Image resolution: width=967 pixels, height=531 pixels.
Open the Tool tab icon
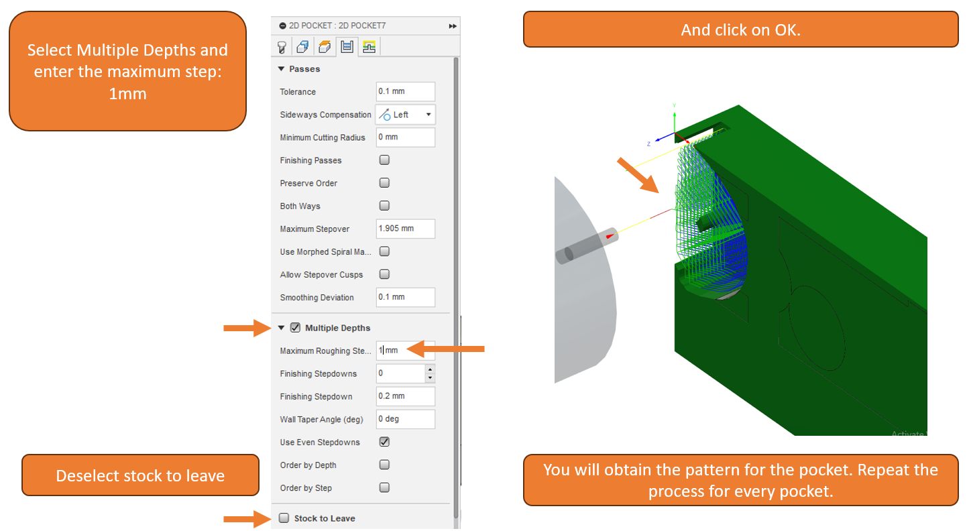(282, 47)
